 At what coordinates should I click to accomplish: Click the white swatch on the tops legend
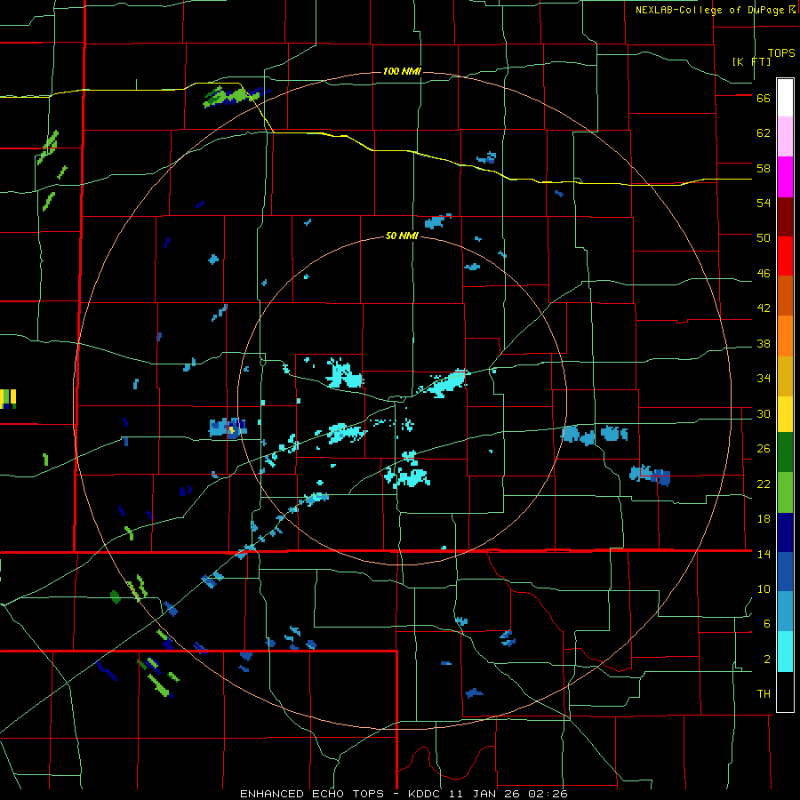point(785,98)
